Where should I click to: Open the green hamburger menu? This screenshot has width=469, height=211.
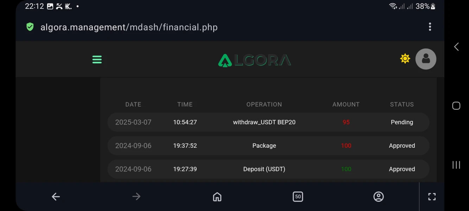click(x=97, y=59)
